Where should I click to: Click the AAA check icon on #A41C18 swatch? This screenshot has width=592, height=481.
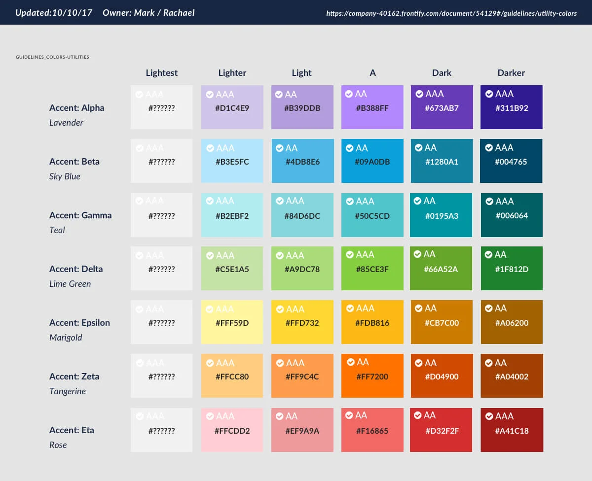click(489, 416)
